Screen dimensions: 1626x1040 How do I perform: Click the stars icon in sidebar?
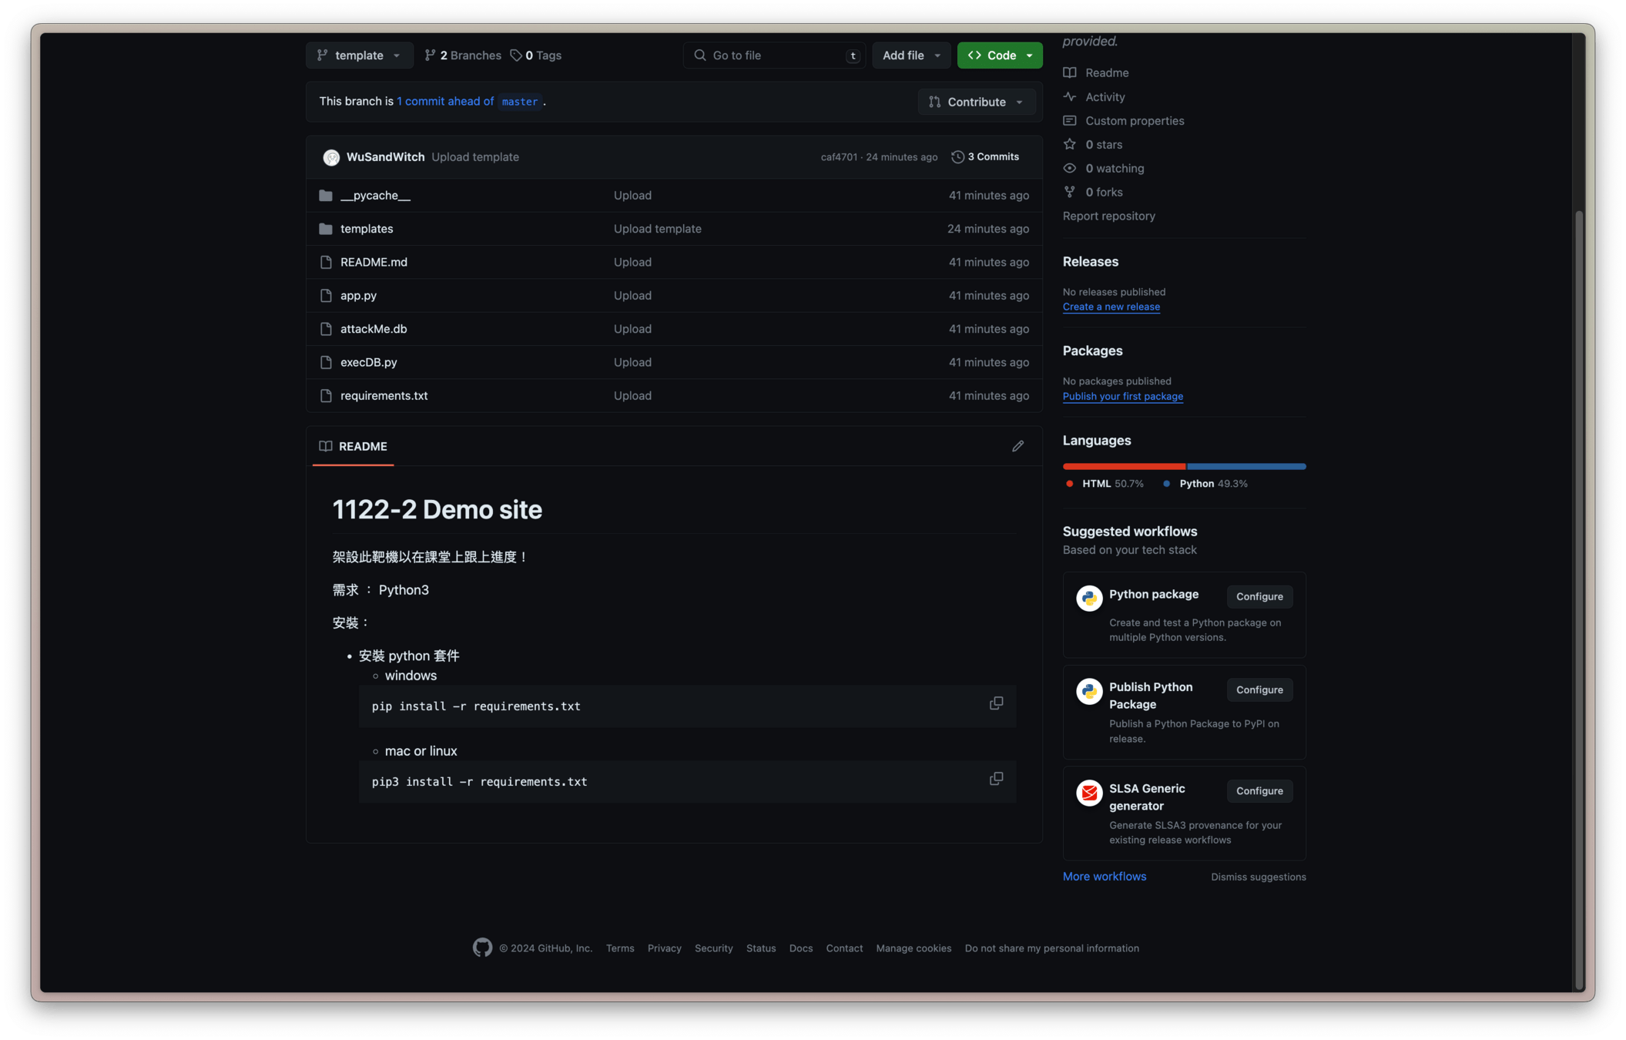(1070, 144)
